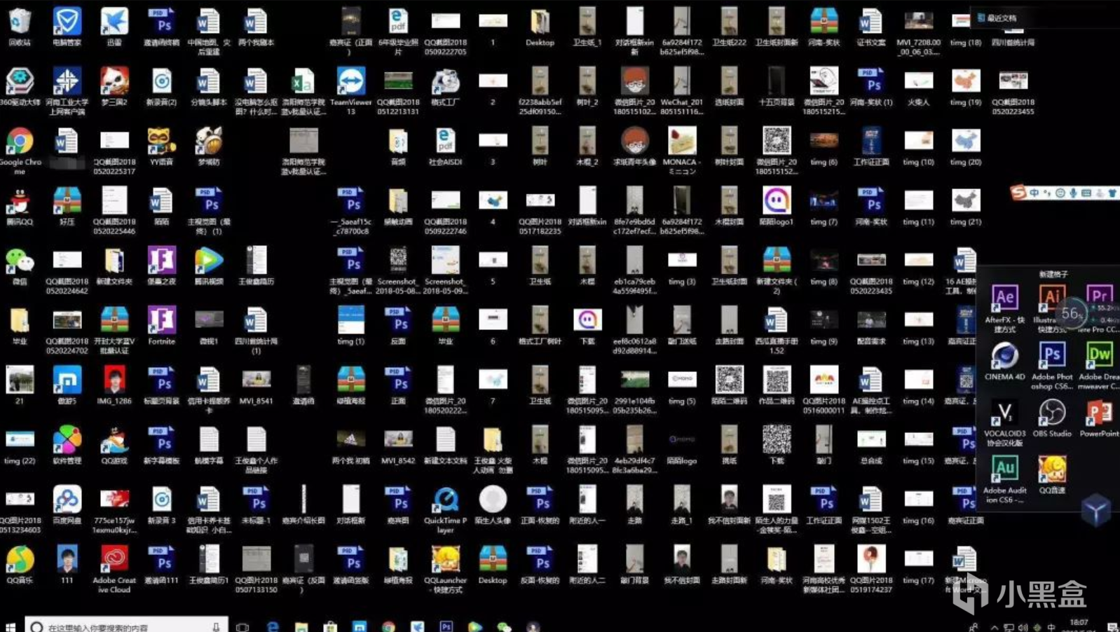Screen dimensions: 1120x632
Task: Launch CINEMA 4D shortcut
Action: click(1004, 361)
